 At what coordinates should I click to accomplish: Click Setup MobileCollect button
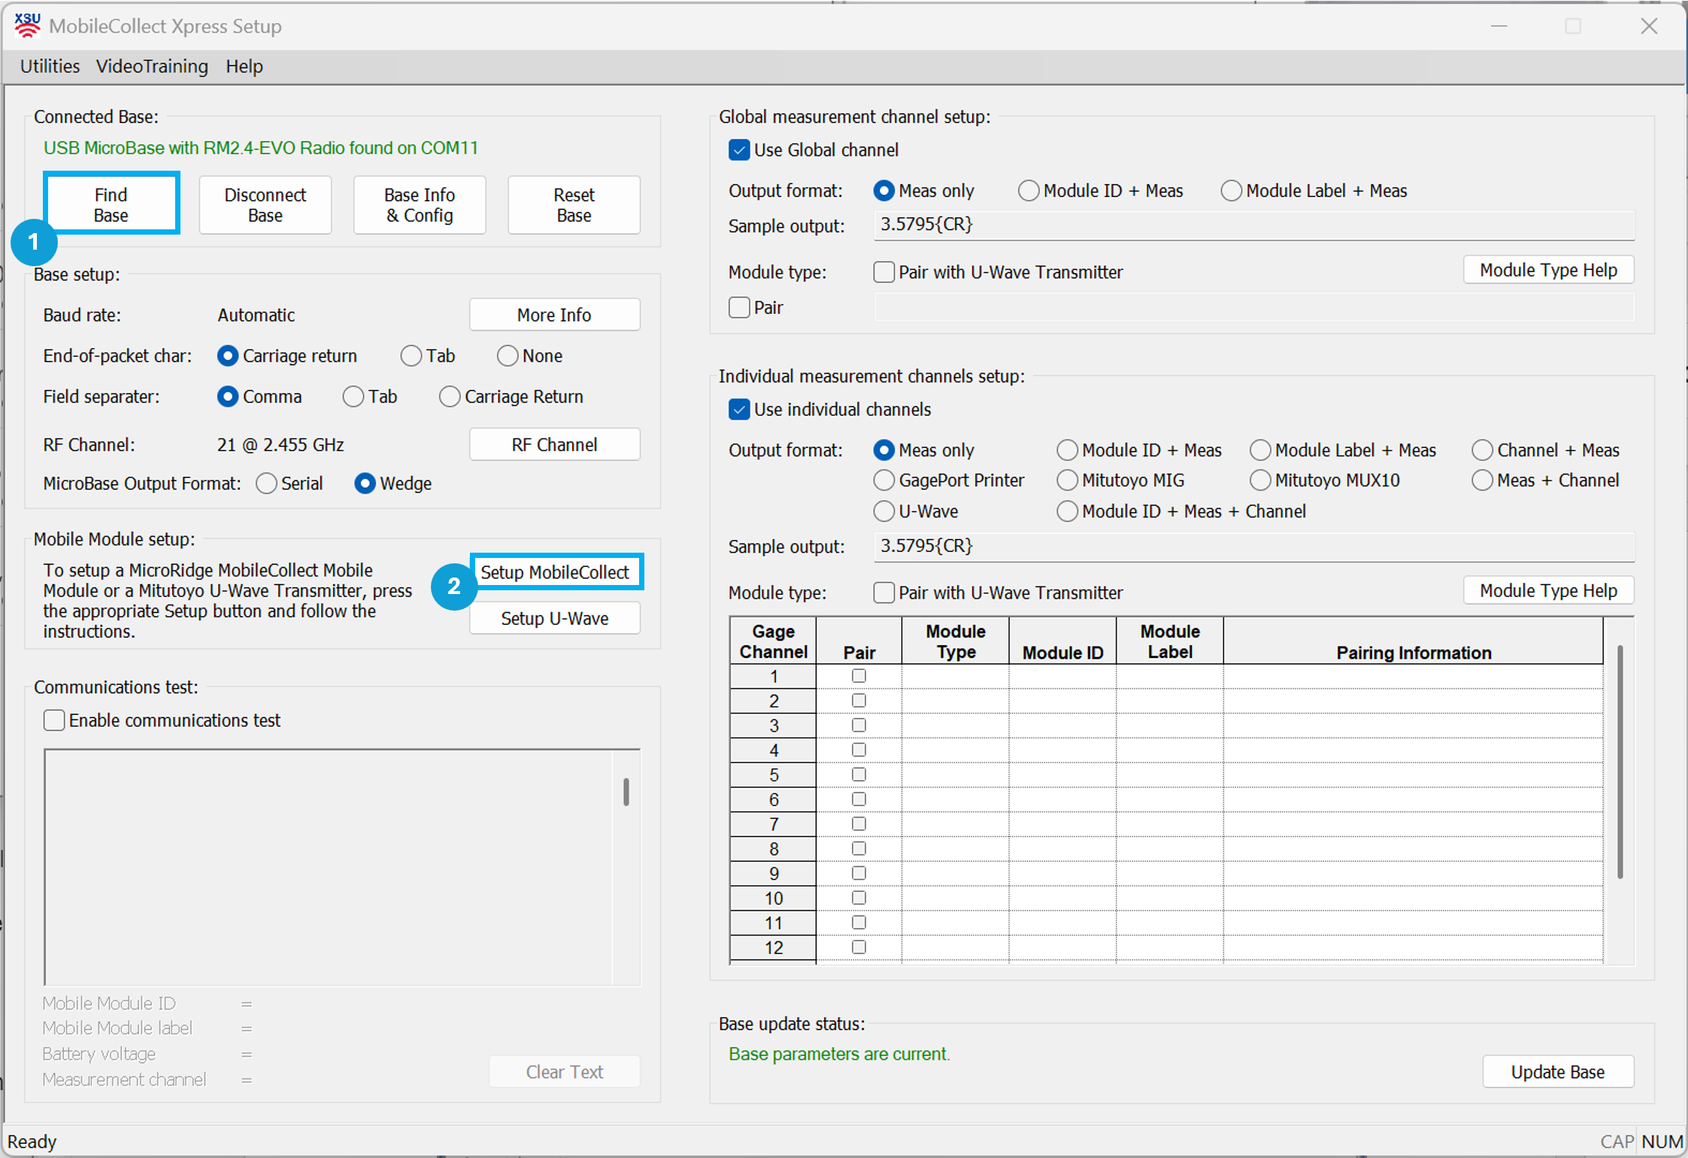(555, 572)
